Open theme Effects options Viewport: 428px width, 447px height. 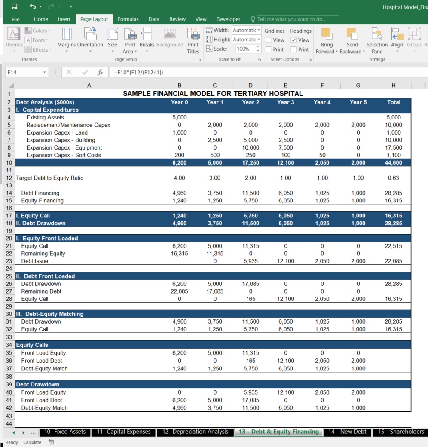coord(38,49)
